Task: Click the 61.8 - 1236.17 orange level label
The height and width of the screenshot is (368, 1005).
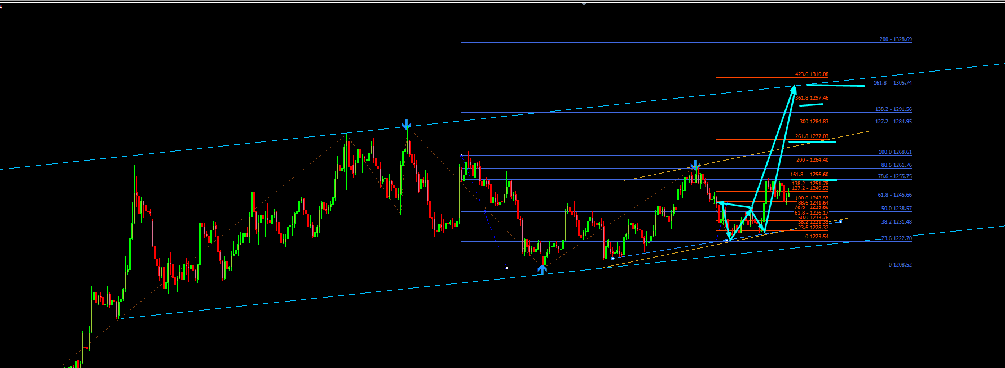Action: point(812,213)
